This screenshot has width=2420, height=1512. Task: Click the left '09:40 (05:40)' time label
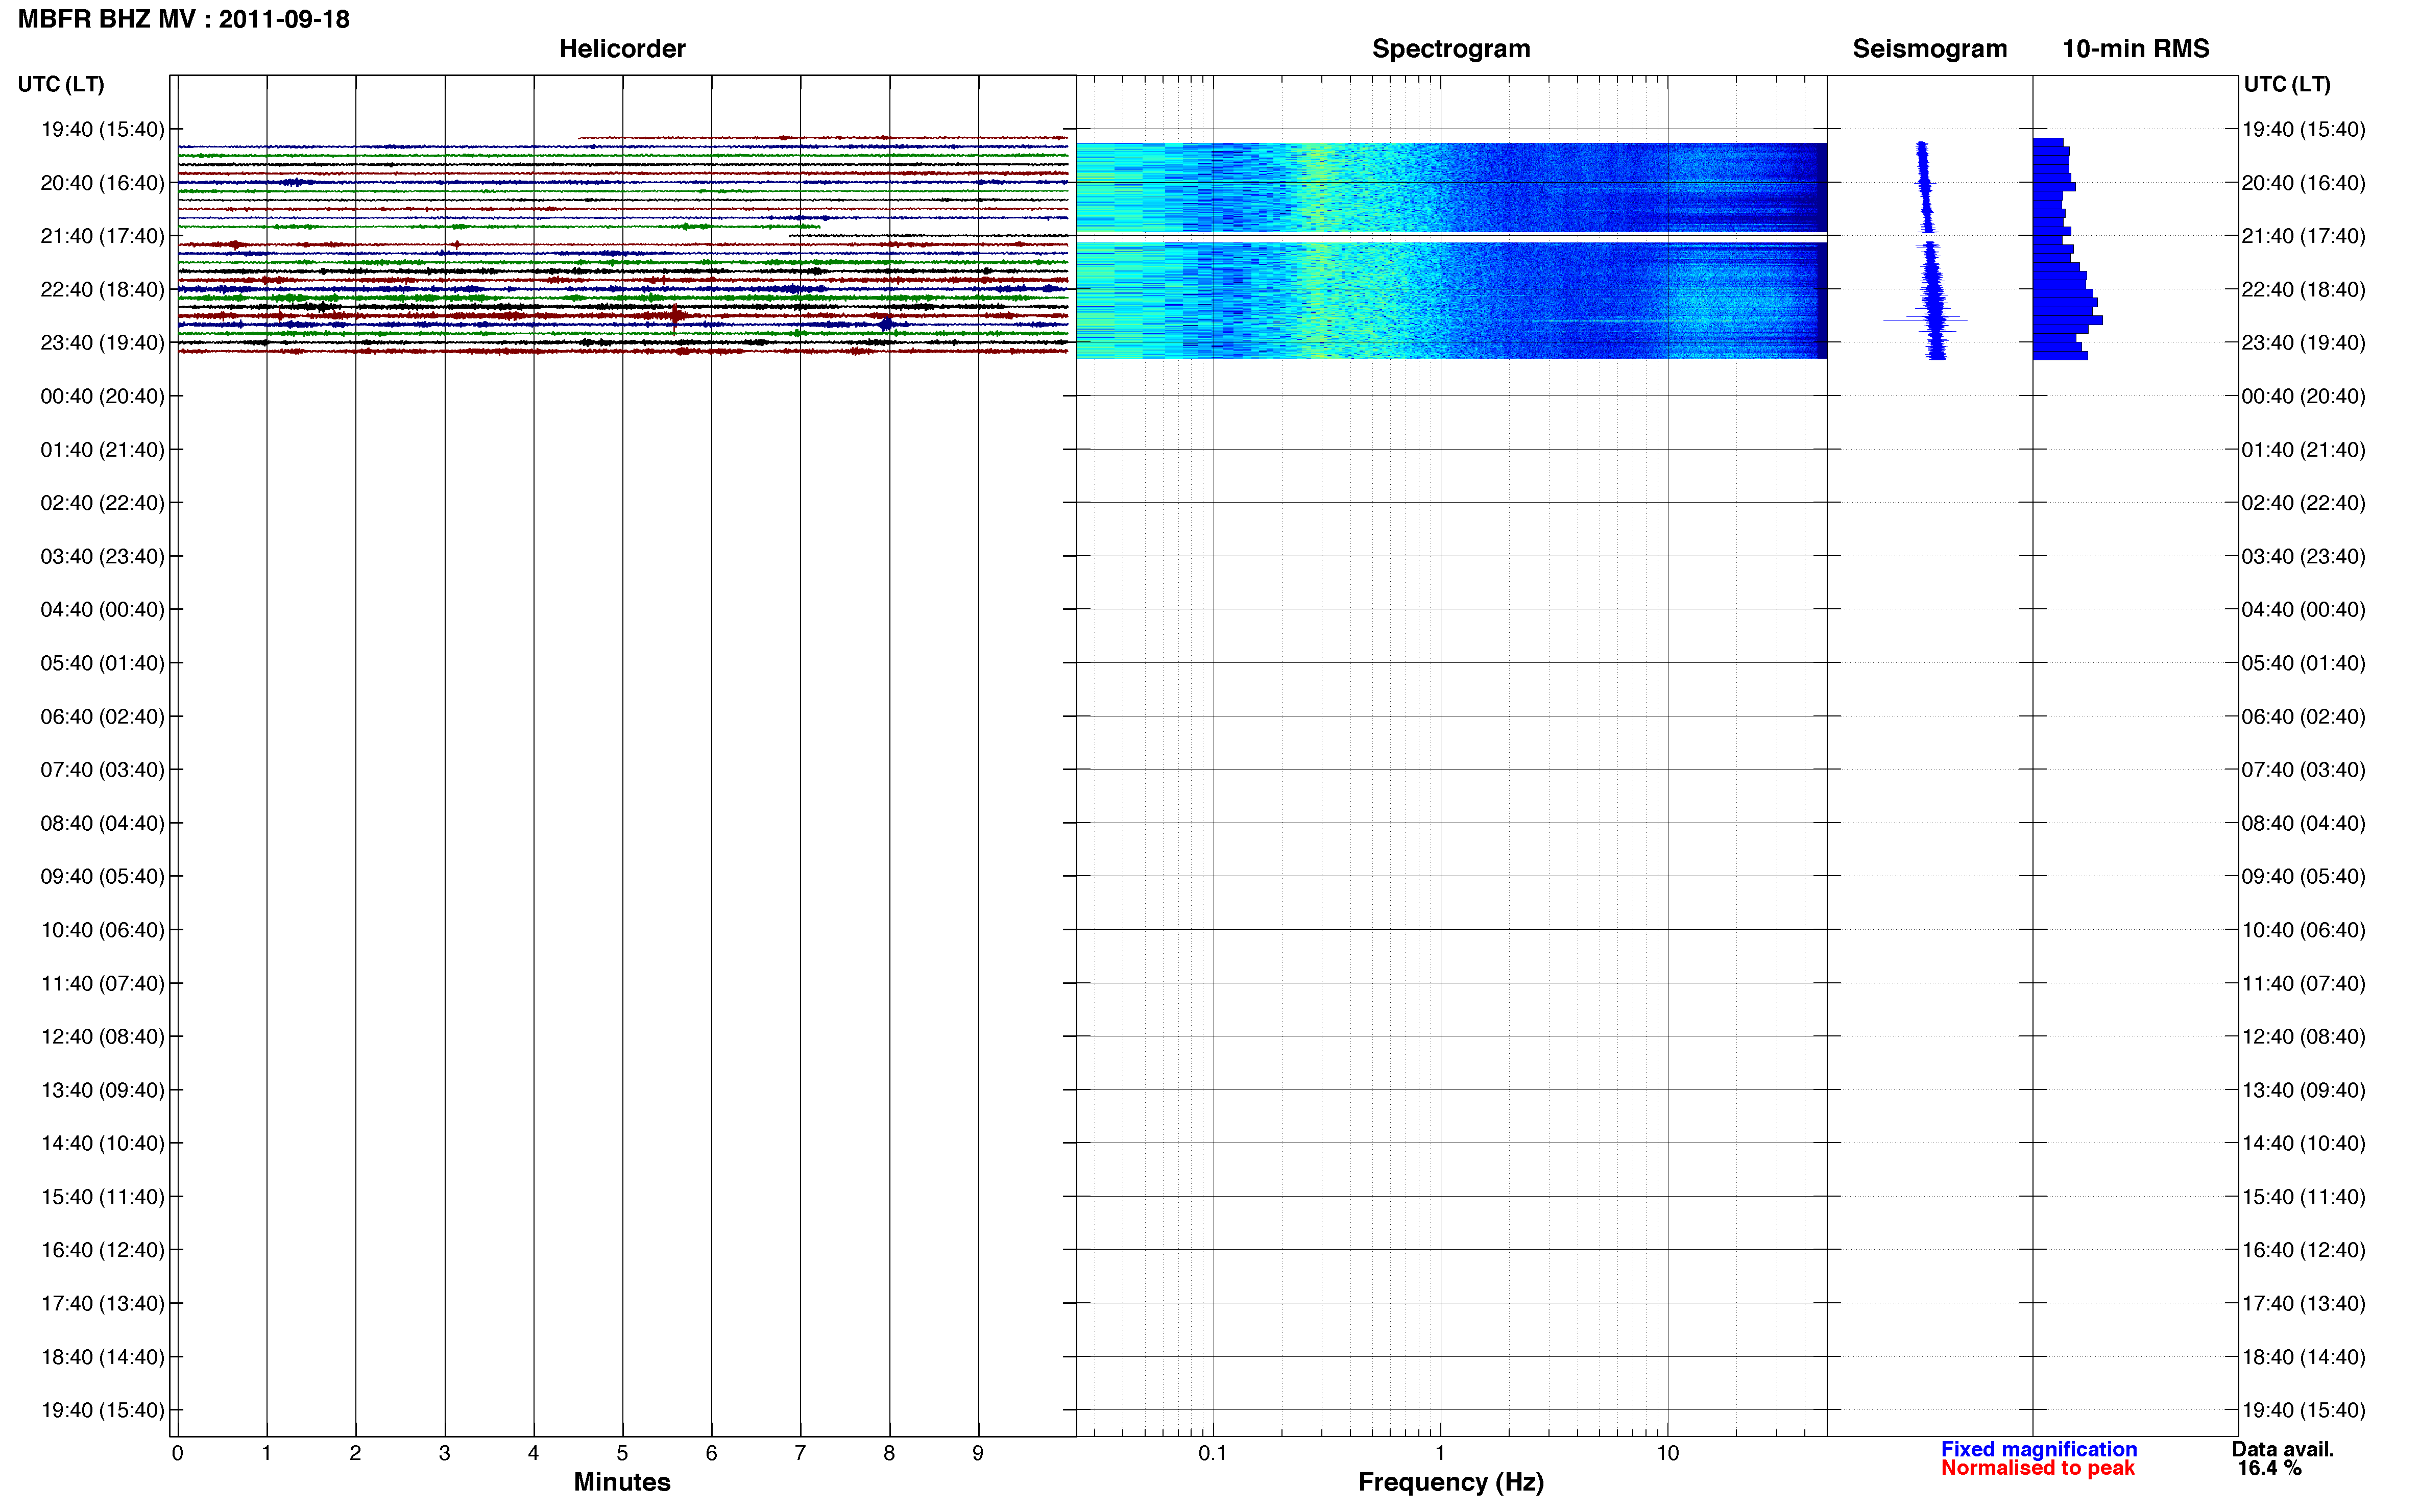coord(102,876)
